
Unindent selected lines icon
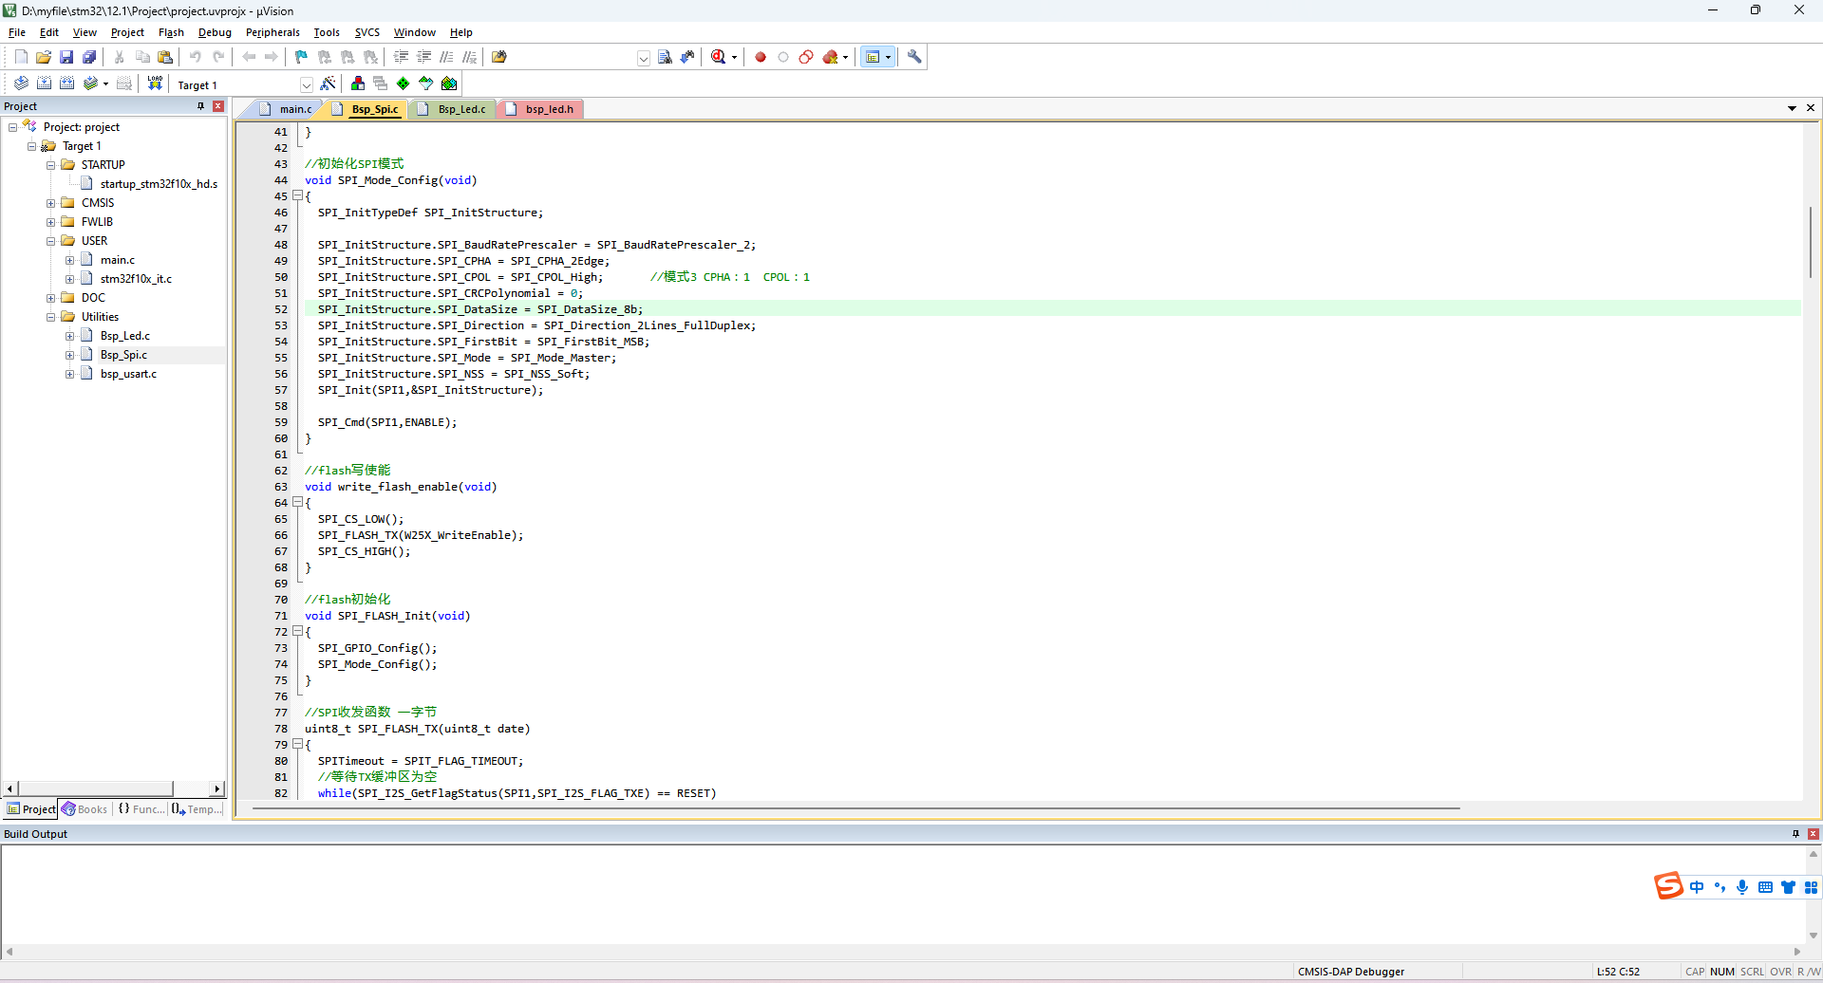pyautogui.click(x=423, y=57)
